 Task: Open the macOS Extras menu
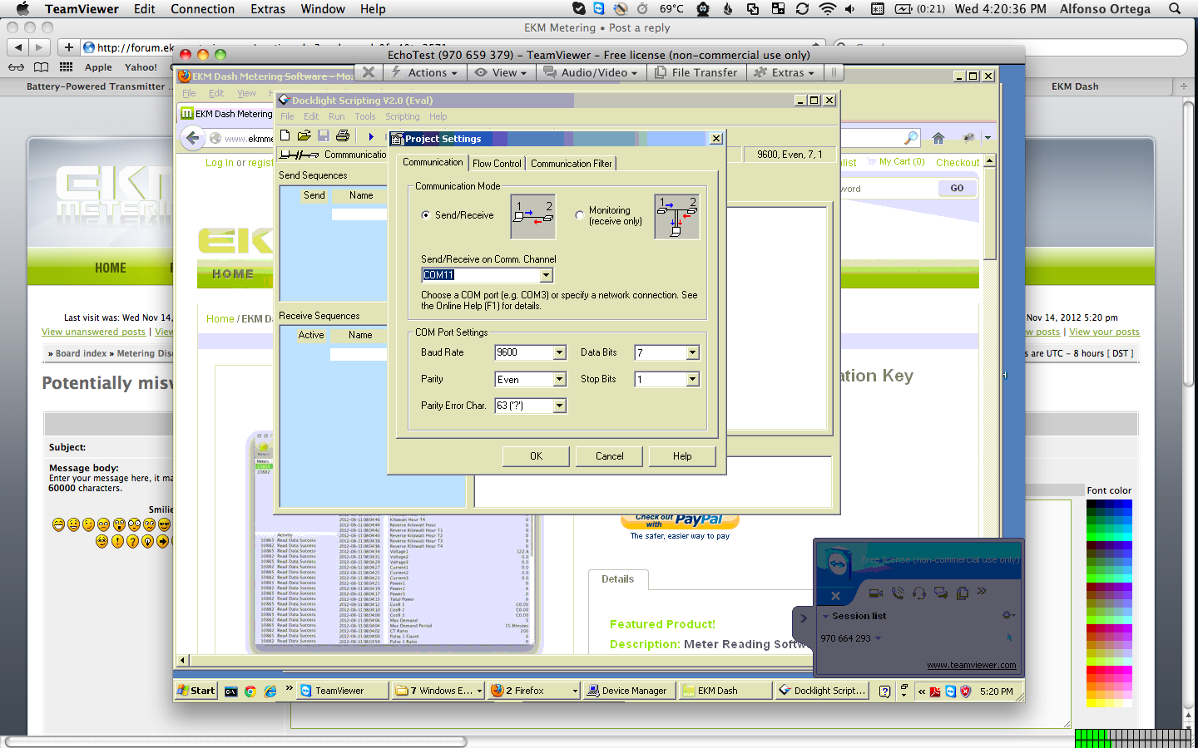(268, 9)
